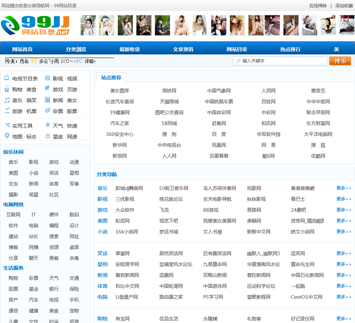Open the 体育 category under 分类导航
Image resolution: width=355 pixels, height=323 pixels.
tap(102, 286)
